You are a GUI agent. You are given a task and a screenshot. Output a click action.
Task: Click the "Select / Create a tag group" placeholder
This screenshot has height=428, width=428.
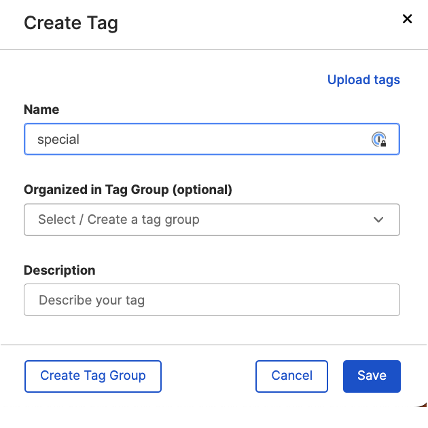click(x=119, y=220)
